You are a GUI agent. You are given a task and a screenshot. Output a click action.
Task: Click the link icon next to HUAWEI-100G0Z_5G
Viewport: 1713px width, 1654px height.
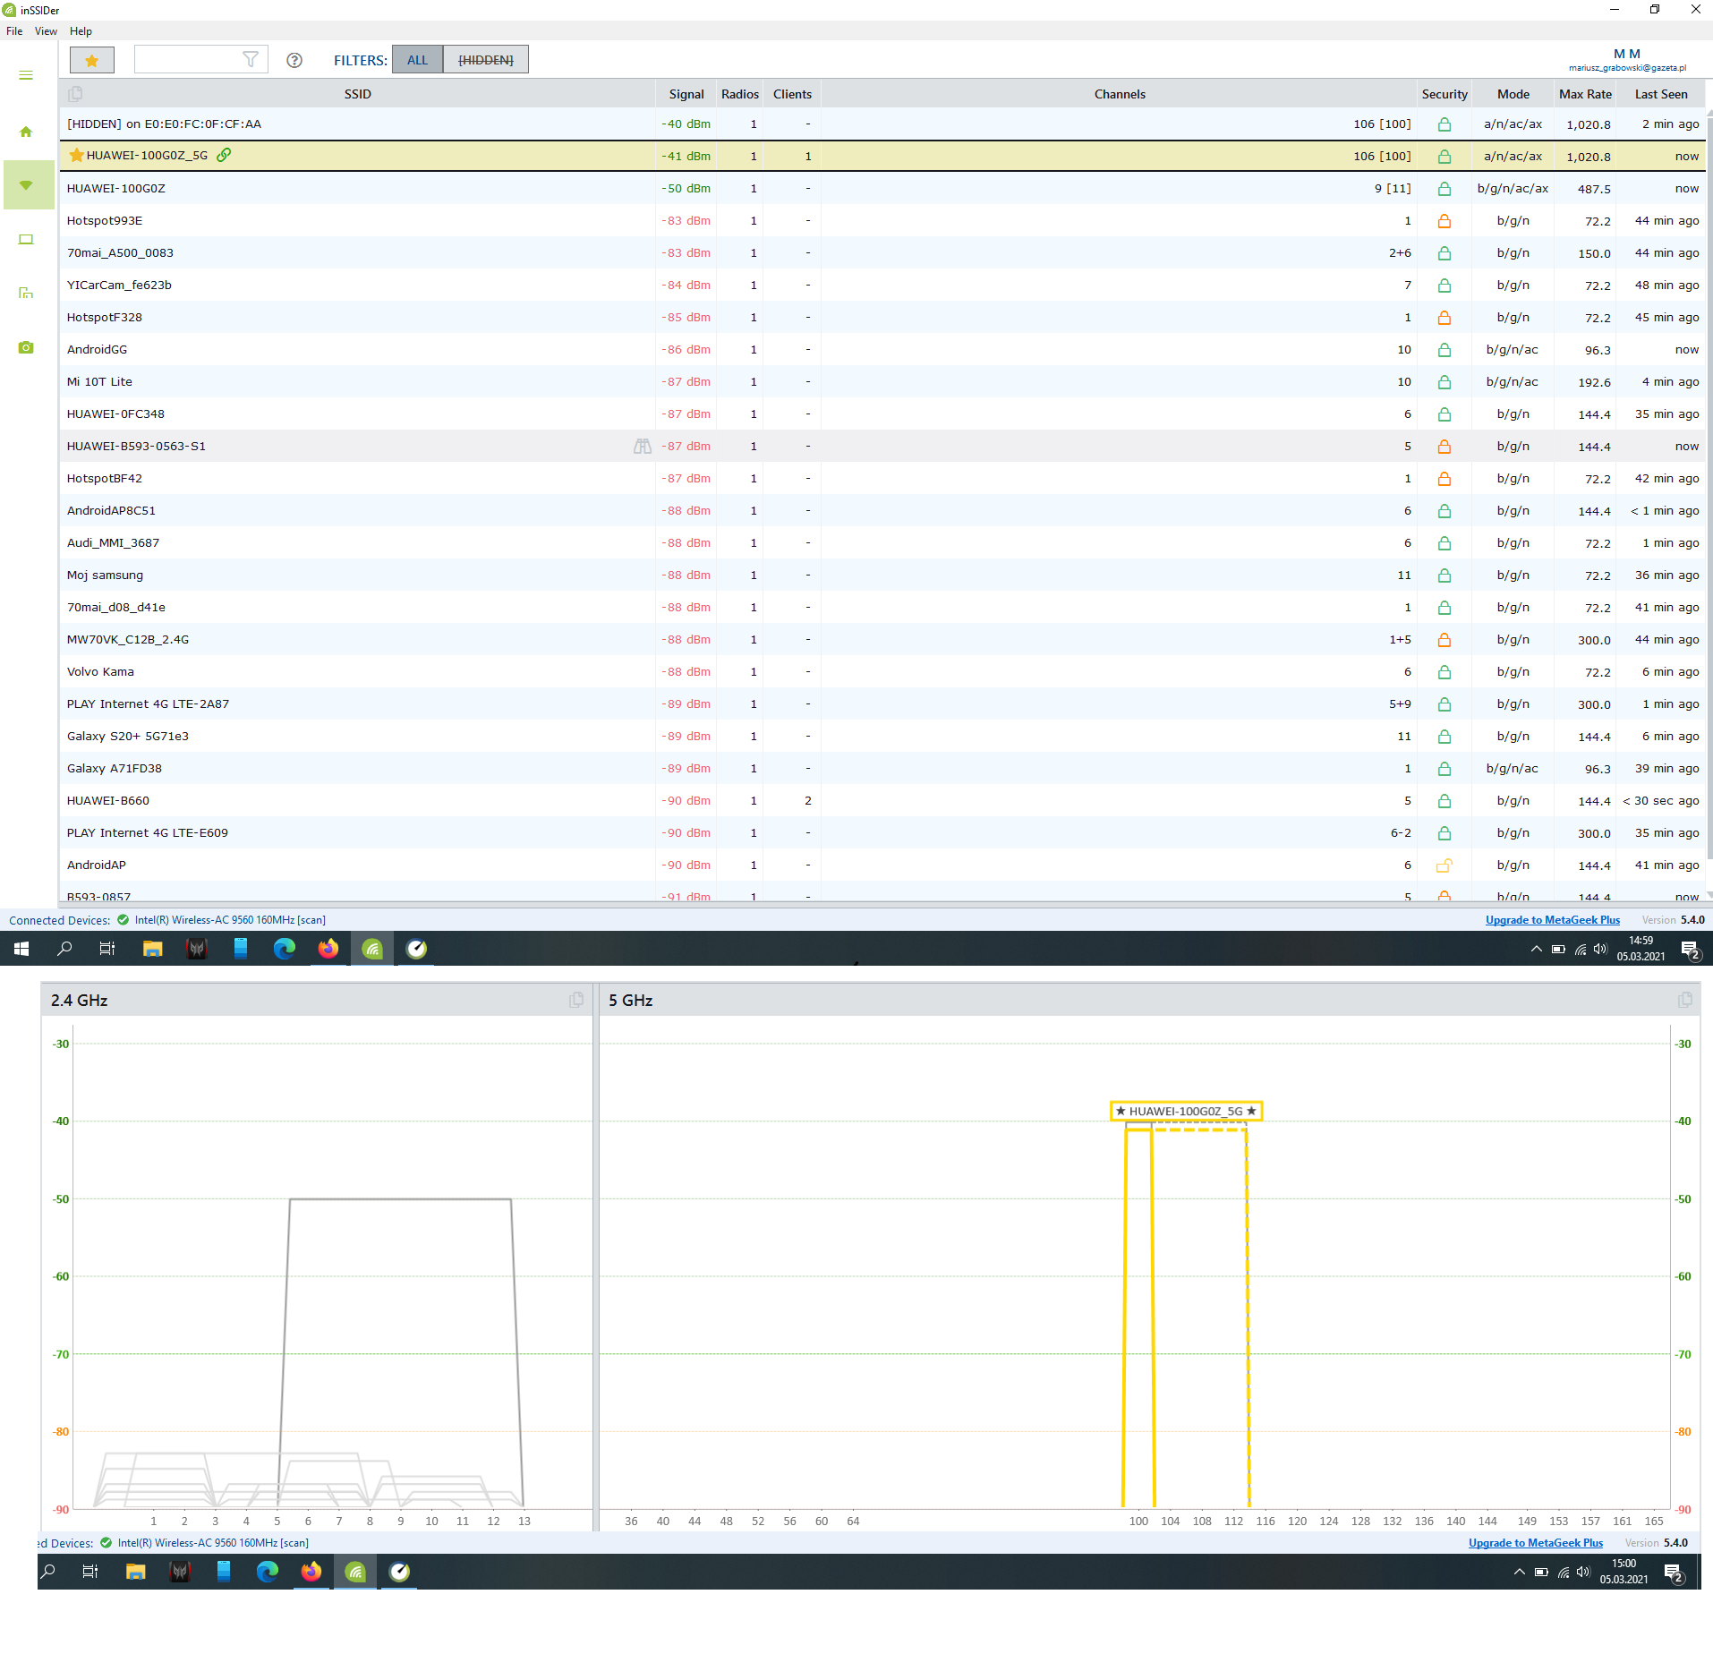click(224, 155)
